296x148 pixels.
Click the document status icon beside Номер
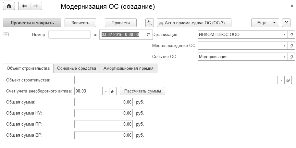[x=6, y=34]
